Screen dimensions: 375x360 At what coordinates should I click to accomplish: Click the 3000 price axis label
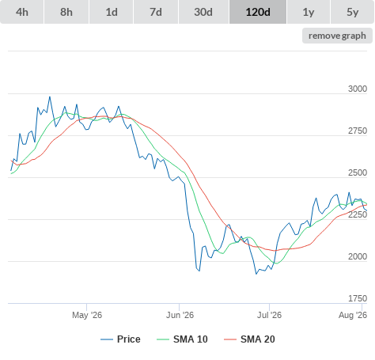click(358, 89)
